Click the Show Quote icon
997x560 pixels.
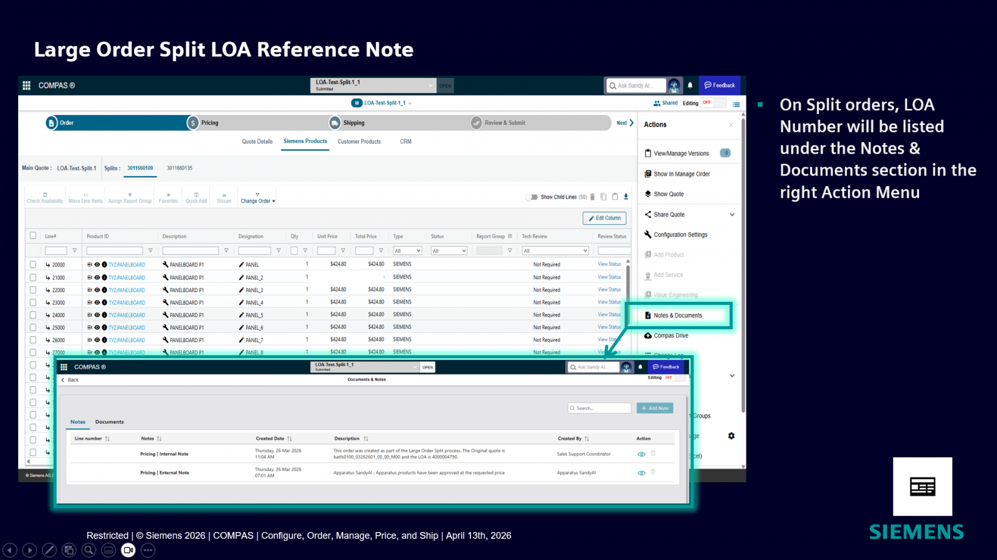pos(648,194)
